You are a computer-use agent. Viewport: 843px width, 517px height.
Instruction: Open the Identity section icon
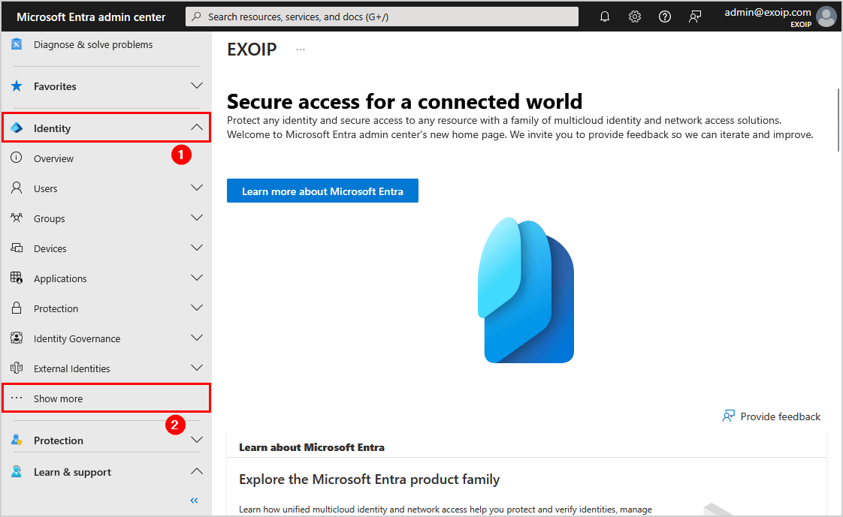(x=16, y=128)
